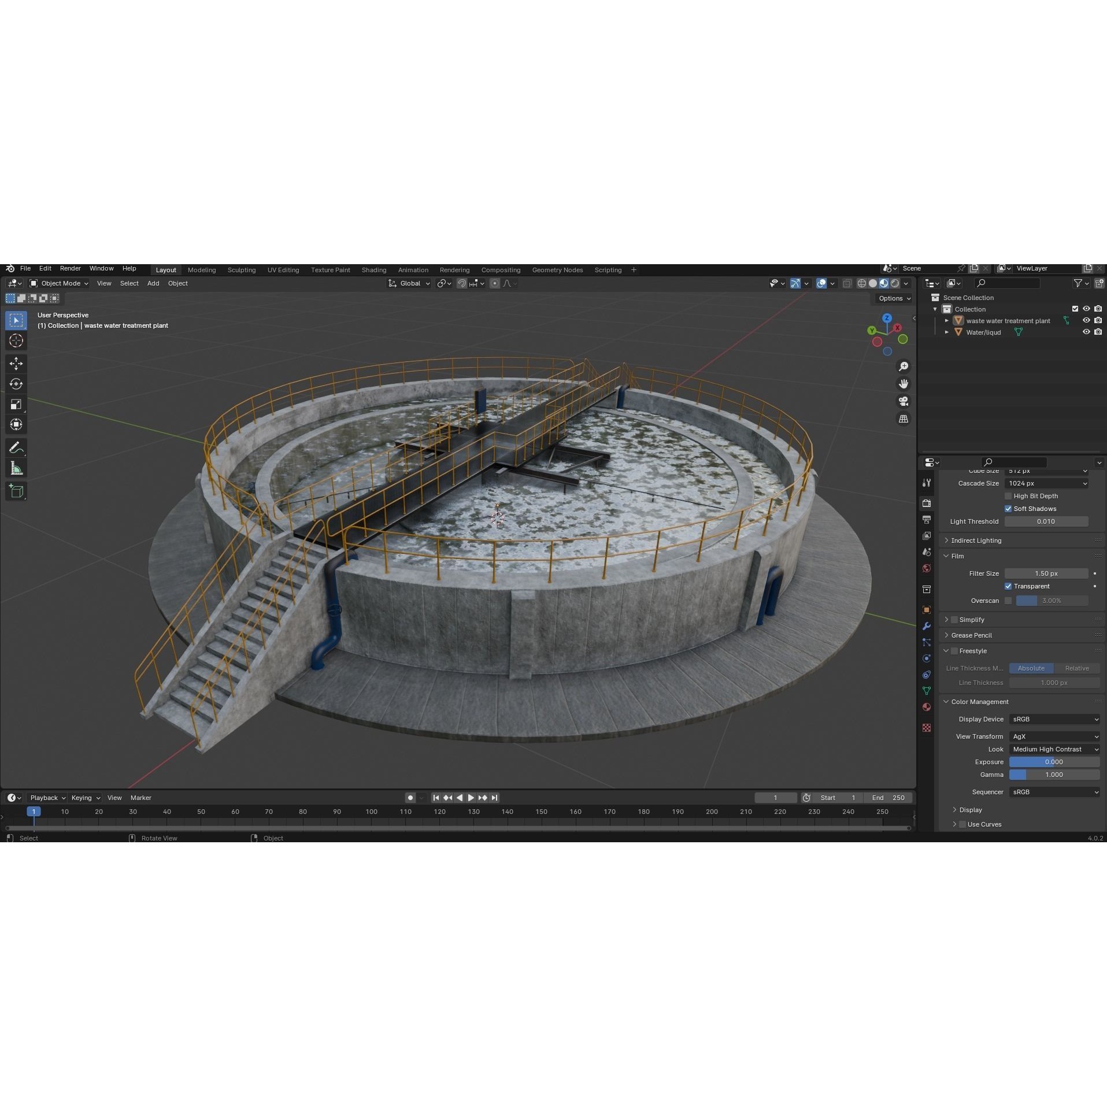Hide the Water/liqud object in the outliner
This screenshot has width=1107, height=1107.
coord(1087,332)
